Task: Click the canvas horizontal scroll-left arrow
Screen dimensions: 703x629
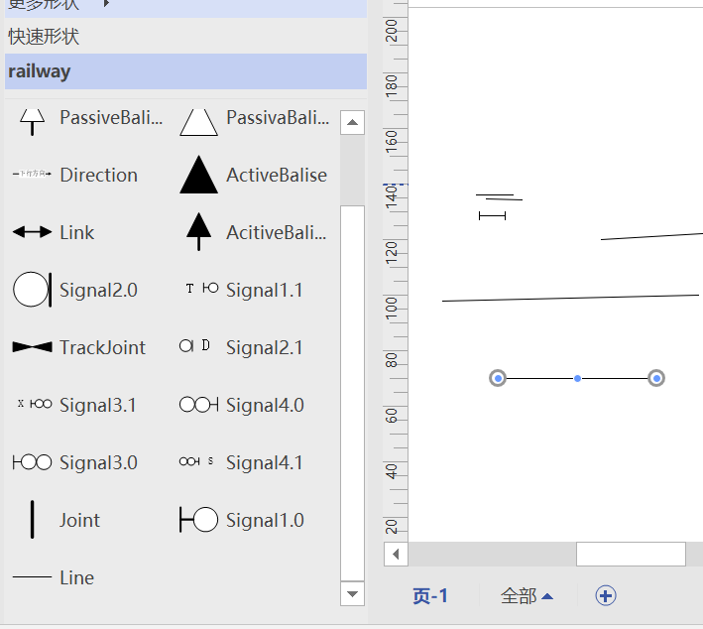Action: click(396, 554)
